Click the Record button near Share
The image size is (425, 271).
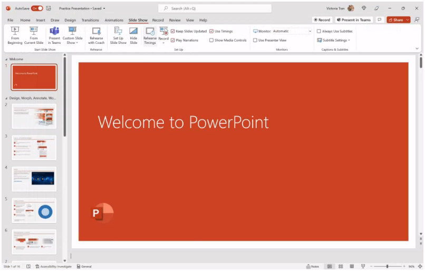[322, 20]
